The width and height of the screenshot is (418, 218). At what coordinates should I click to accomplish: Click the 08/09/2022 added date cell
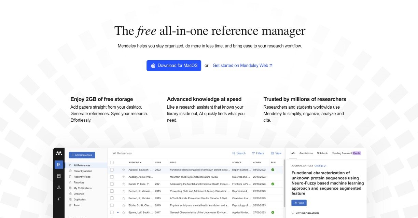(259, 170)
